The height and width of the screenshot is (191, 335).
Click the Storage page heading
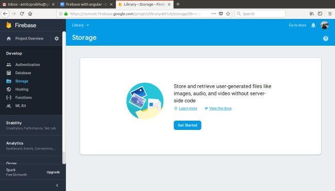84,37
